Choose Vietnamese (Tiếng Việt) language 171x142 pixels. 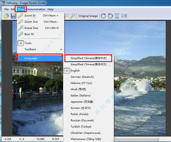89,139
